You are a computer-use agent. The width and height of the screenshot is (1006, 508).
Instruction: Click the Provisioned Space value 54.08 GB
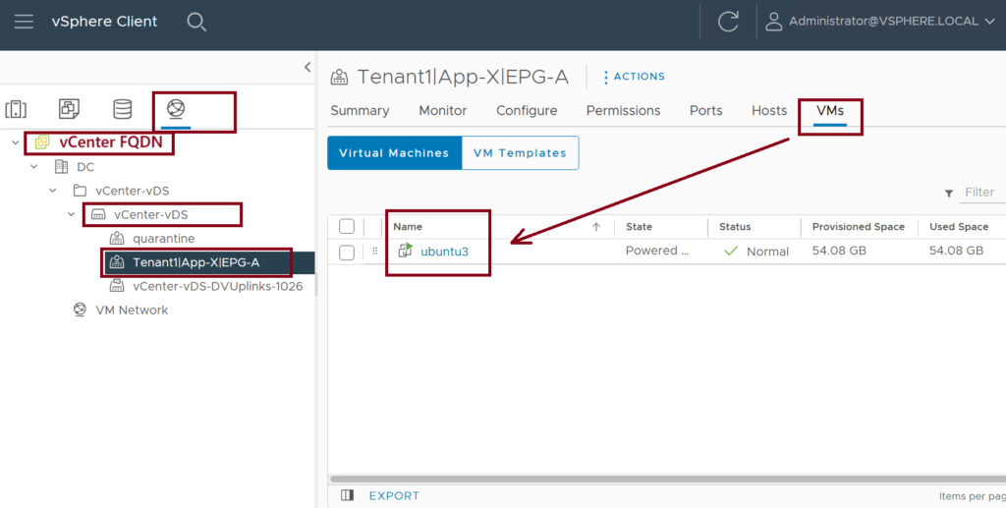(839, 251)
